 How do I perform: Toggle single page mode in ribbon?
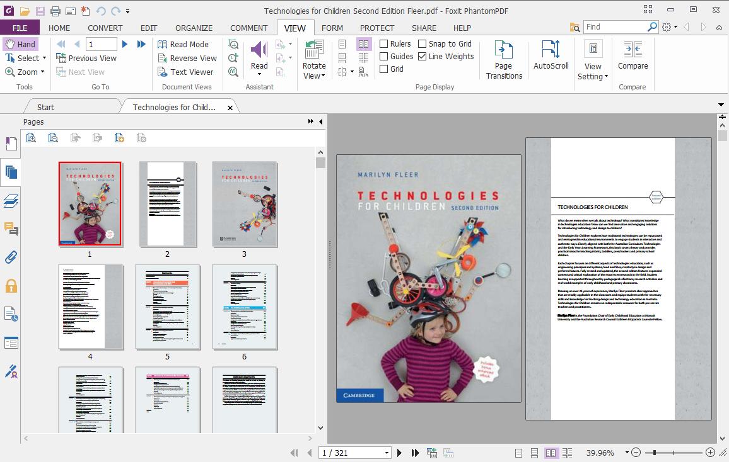342,44
